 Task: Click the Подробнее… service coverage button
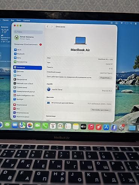pyautogui.click(x=106, y=78)
